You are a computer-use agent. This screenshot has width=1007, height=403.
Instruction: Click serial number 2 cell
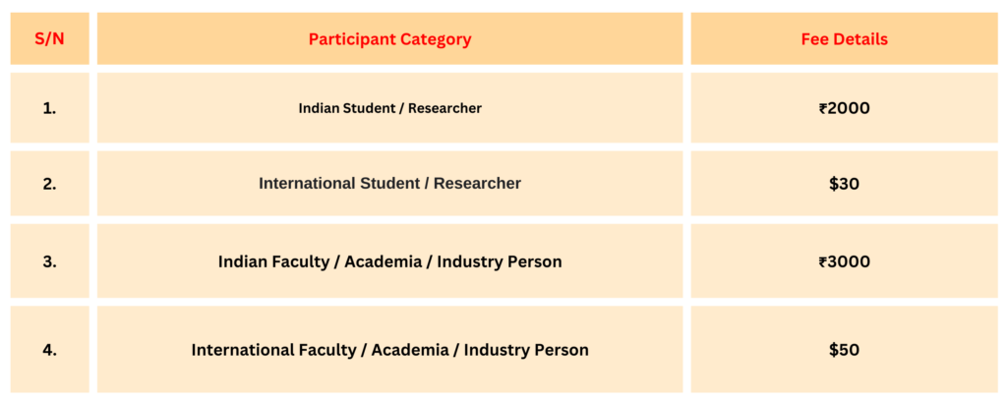click(x=49, y=183)
